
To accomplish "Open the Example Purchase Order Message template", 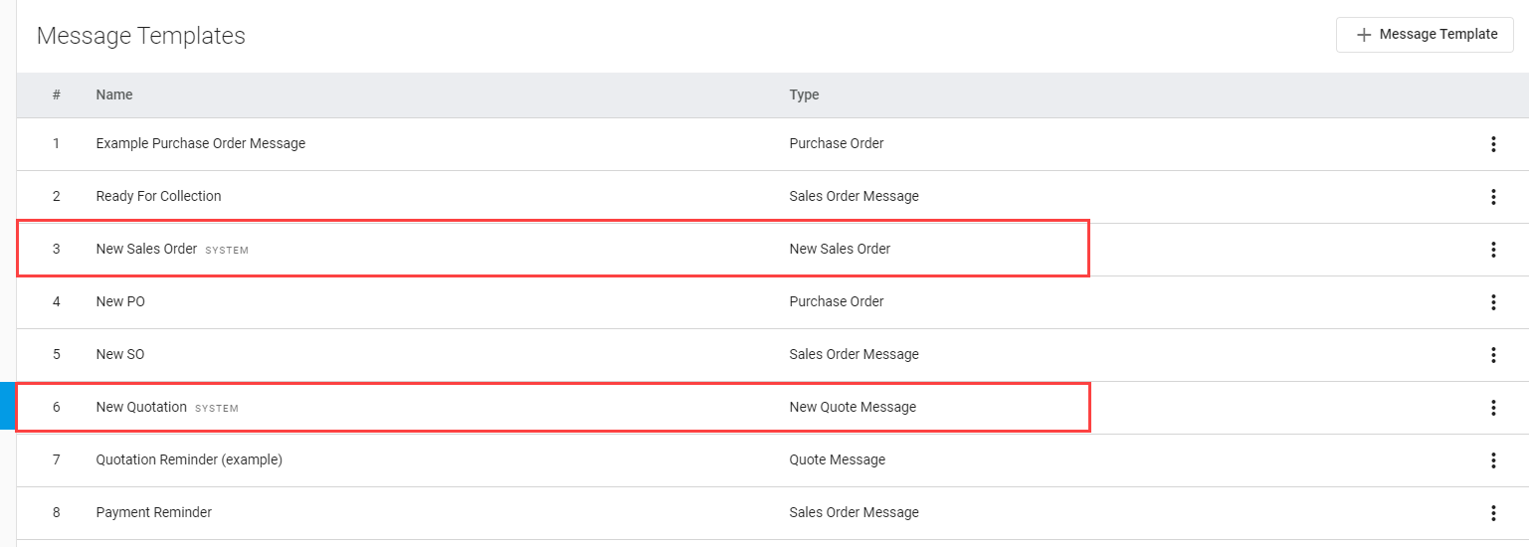I will [201, 143].
